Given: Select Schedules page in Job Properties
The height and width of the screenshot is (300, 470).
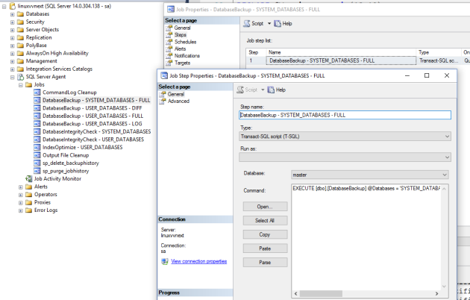Looking at the screenshot, I should pyautogui.click(x=186, y=42).
